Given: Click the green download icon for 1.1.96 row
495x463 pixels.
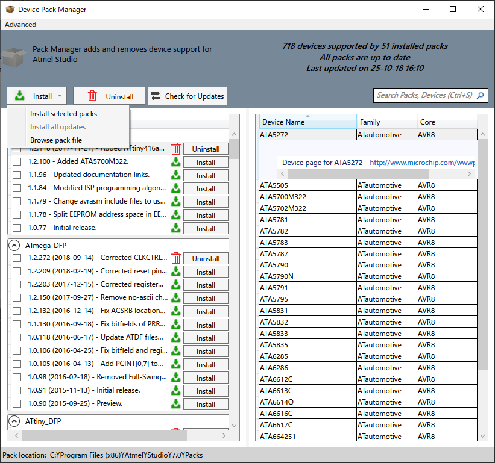Looking at the screenshot, I should 176,175.
